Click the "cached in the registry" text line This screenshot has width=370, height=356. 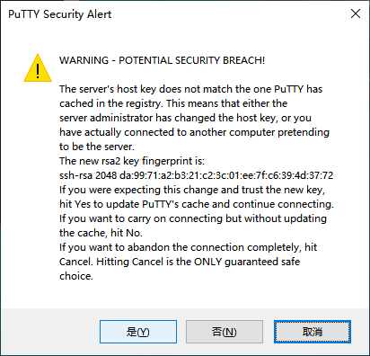[173, 103]
